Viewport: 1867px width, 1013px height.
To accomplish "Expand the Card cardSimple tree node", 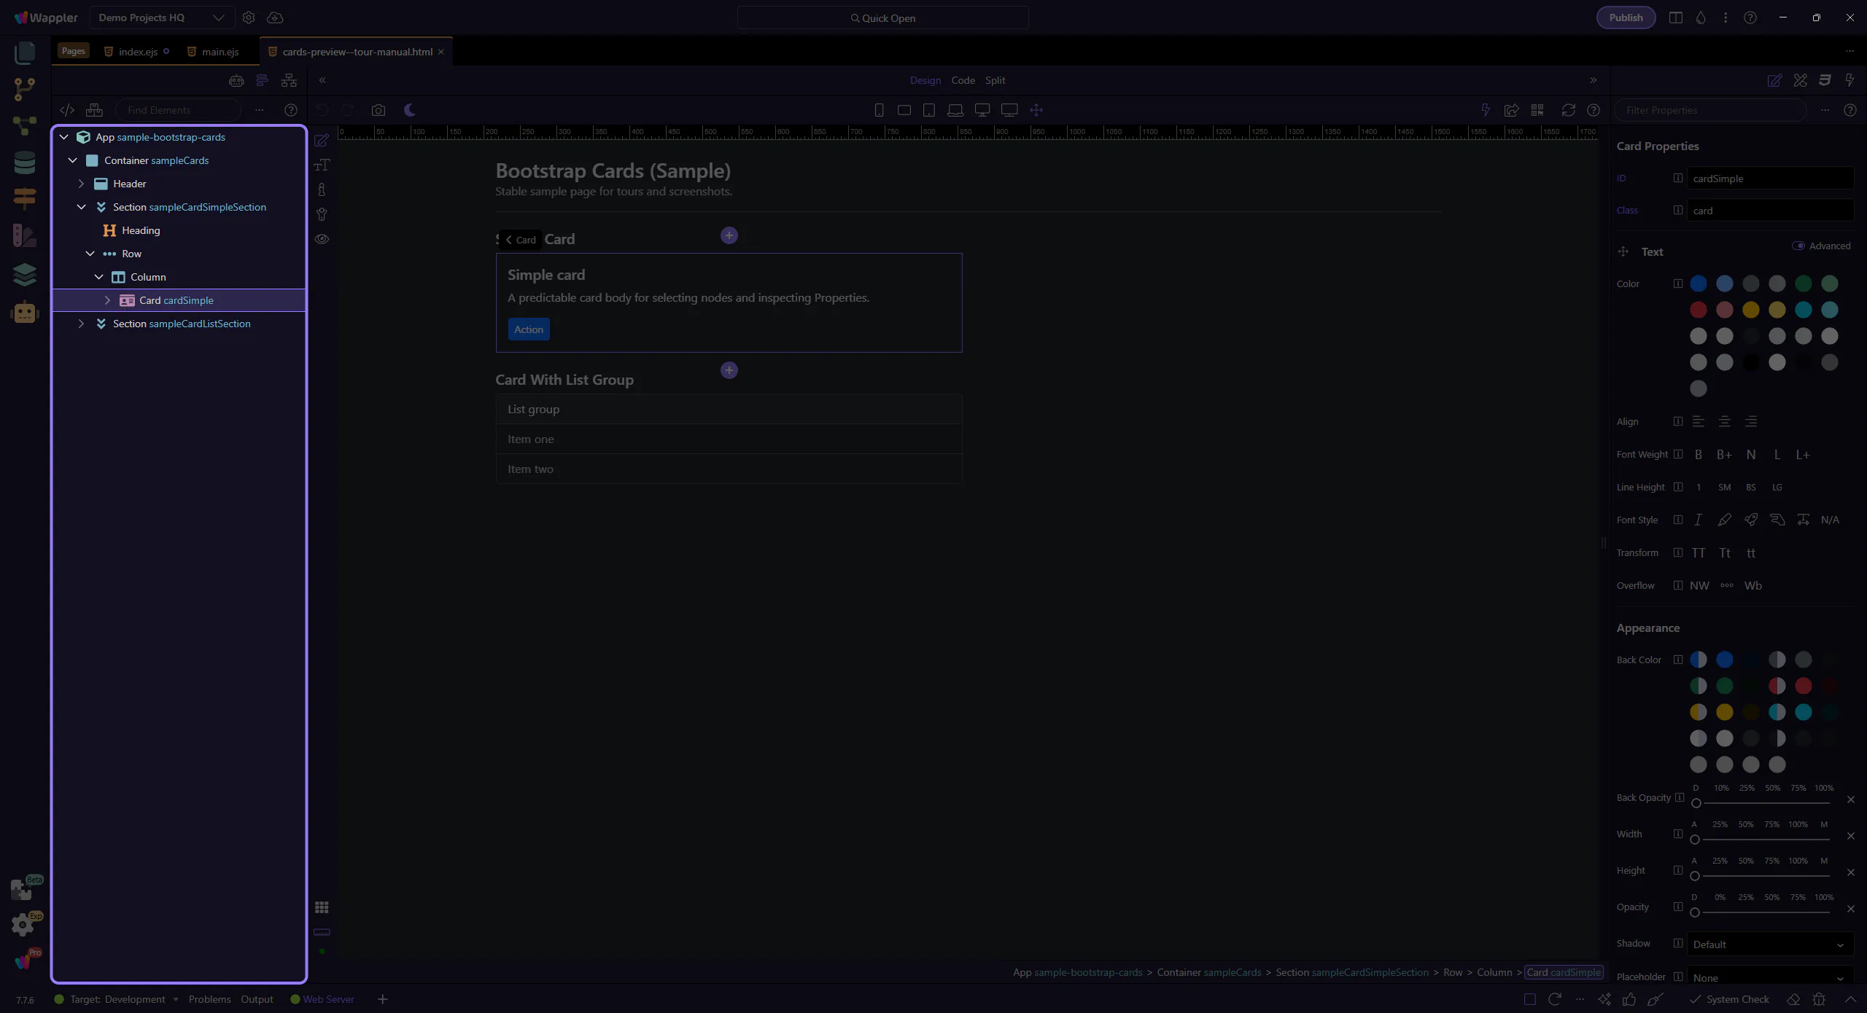I will pyautogui.click(x=107, y=300).
